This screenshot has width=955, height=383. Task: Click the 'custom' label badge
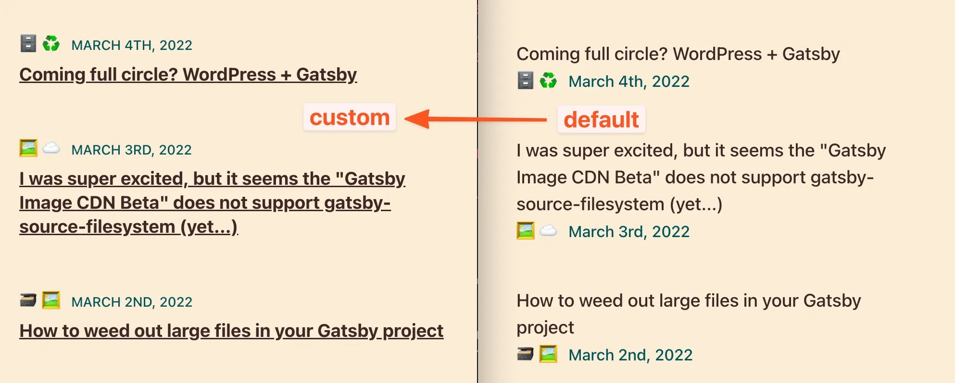pos(350,118)
